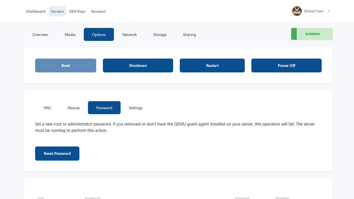Switch to the Network tab
The width and height of the screenshot is (354, 199).
pyautogui.click(x=129, y=35)
